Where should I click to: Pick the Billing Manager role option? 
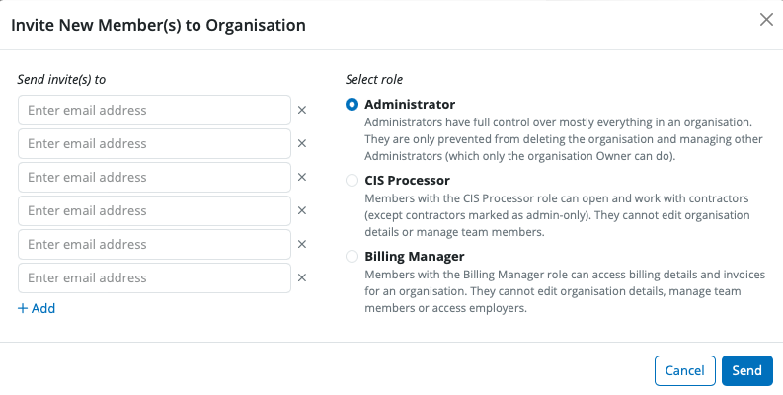pos(352,257)
